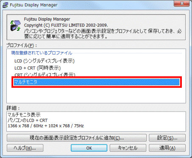Viewport: 192px width, 158px height.
Task: Click the Fujitsu Display Manager title bar icon
Action: tap(6, 5)
